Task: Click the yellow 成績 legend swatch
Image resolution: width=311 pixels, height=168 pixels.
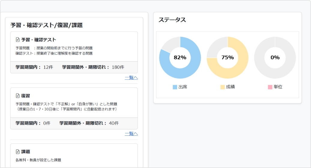Action: point(222,87)
